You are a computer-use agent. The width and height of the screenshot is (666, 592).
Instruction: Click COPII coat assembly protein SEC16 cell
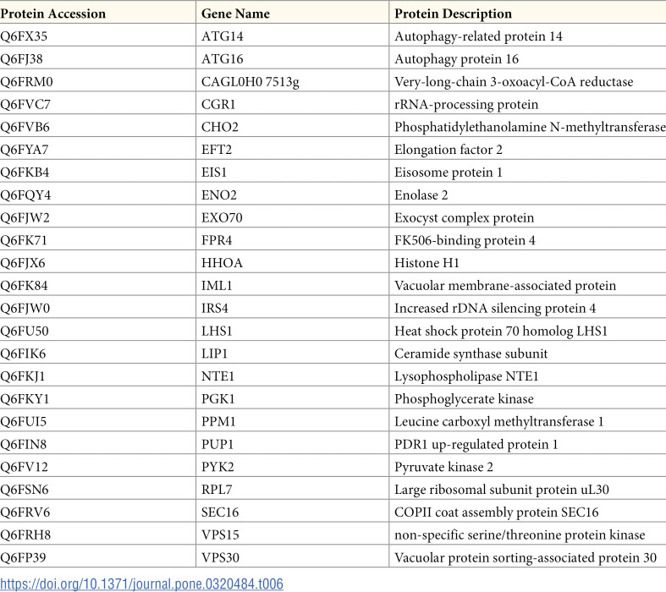click(497, 513)
